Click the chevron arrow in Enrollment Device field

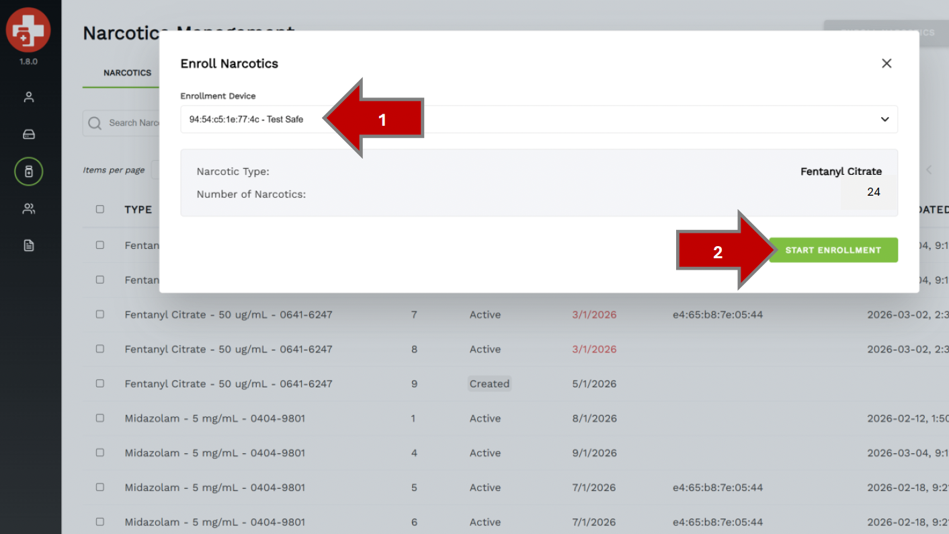(x=884, y=120)
